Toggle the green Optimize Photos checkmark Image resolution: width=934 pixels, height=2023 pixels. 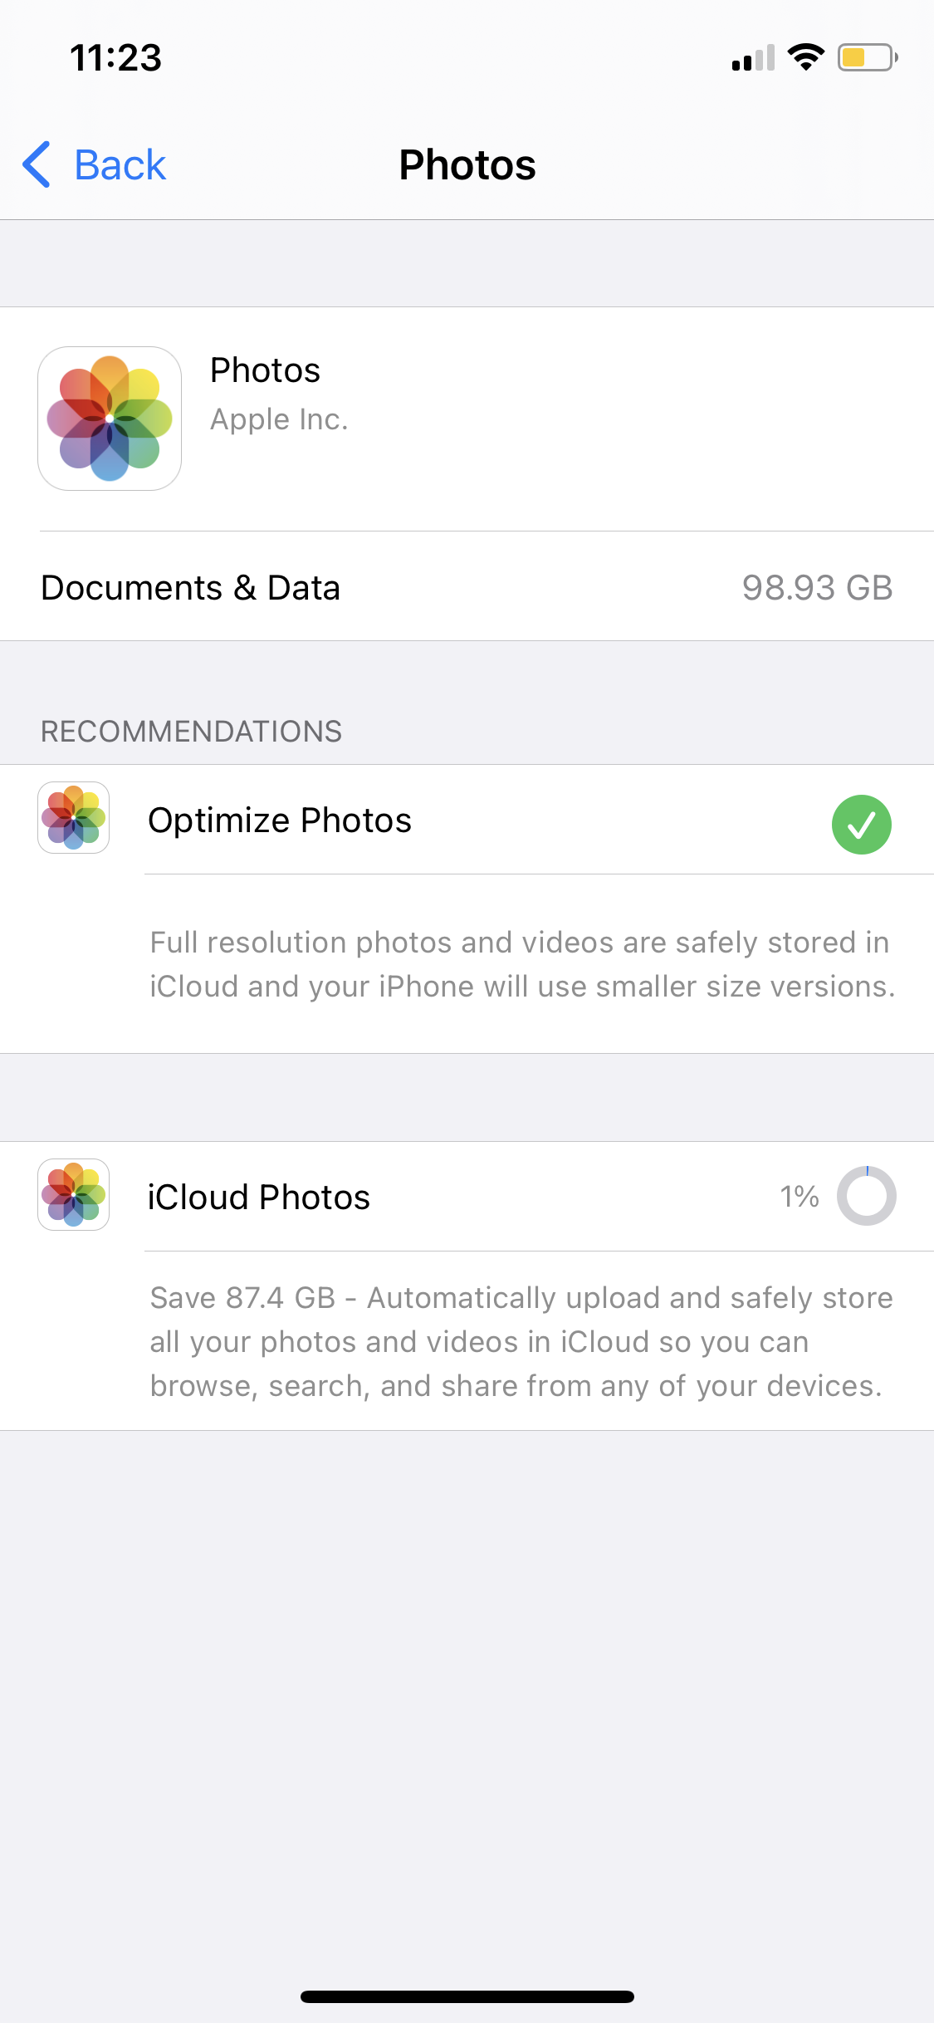862,824
